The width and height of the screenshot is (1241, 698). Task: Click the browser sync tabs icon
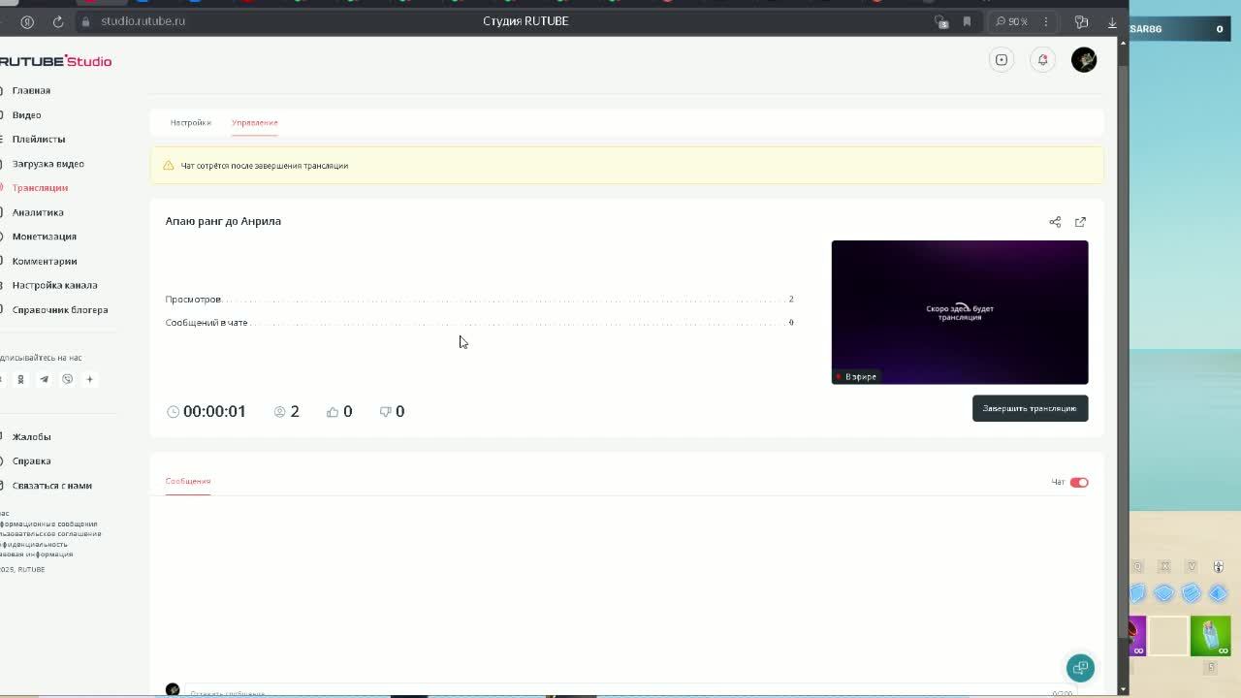[x=1081, y=21]
